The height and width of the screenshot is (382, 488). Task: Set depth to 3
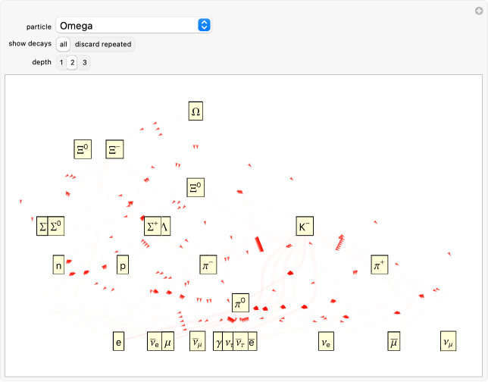coord(84,62)
